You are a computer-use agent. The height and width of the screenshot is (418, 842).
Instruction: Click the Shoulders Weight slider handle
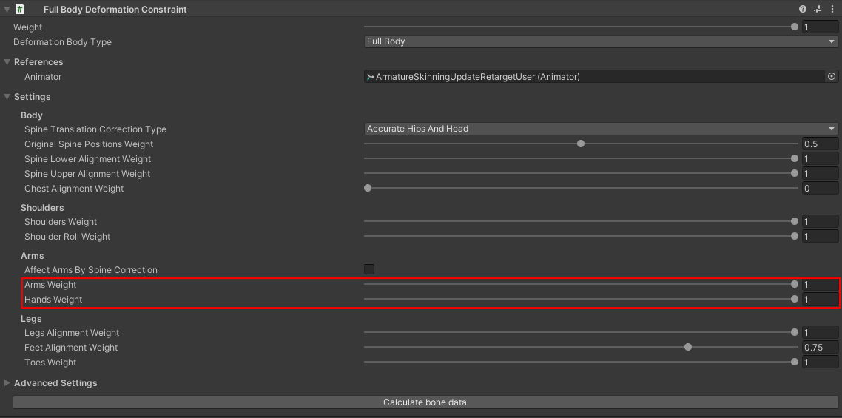tap(795, 221)
